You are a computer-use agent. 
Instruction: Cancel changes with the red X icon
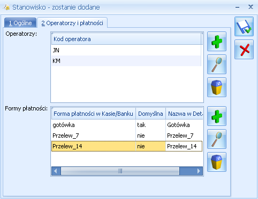tap(244, 50)
